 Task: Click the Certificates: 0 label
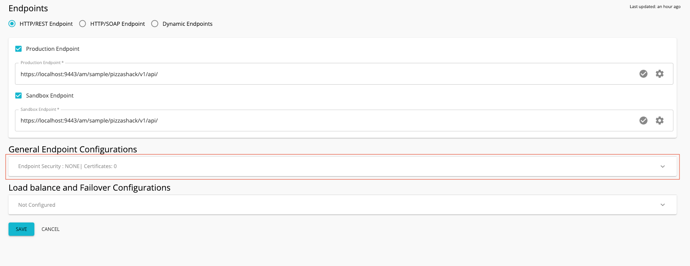pos(100,166)
